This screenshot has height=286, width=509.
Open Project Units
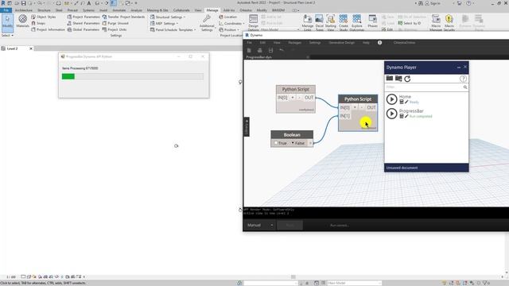(115, 29)
